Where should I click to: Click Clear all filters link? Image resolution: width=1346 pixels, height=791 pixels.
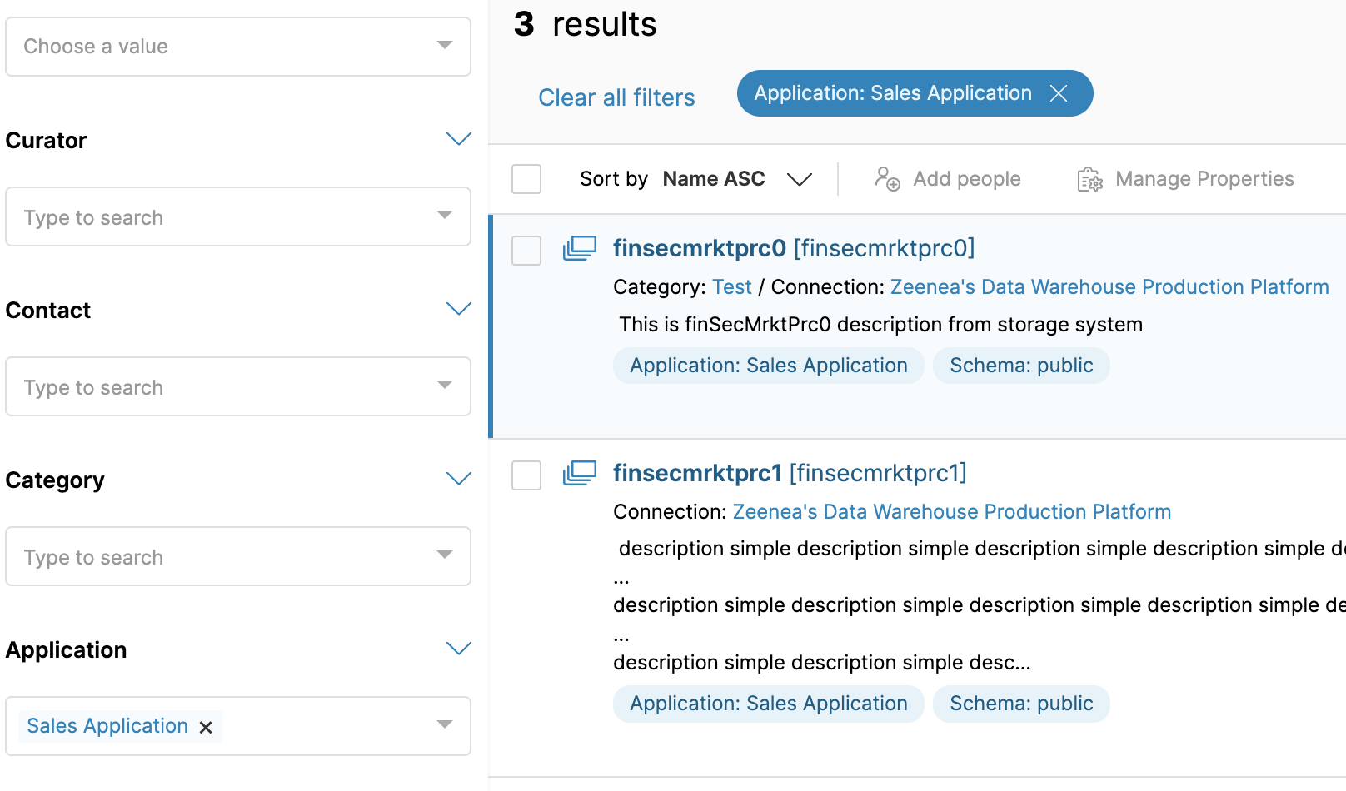coord(616,97)
